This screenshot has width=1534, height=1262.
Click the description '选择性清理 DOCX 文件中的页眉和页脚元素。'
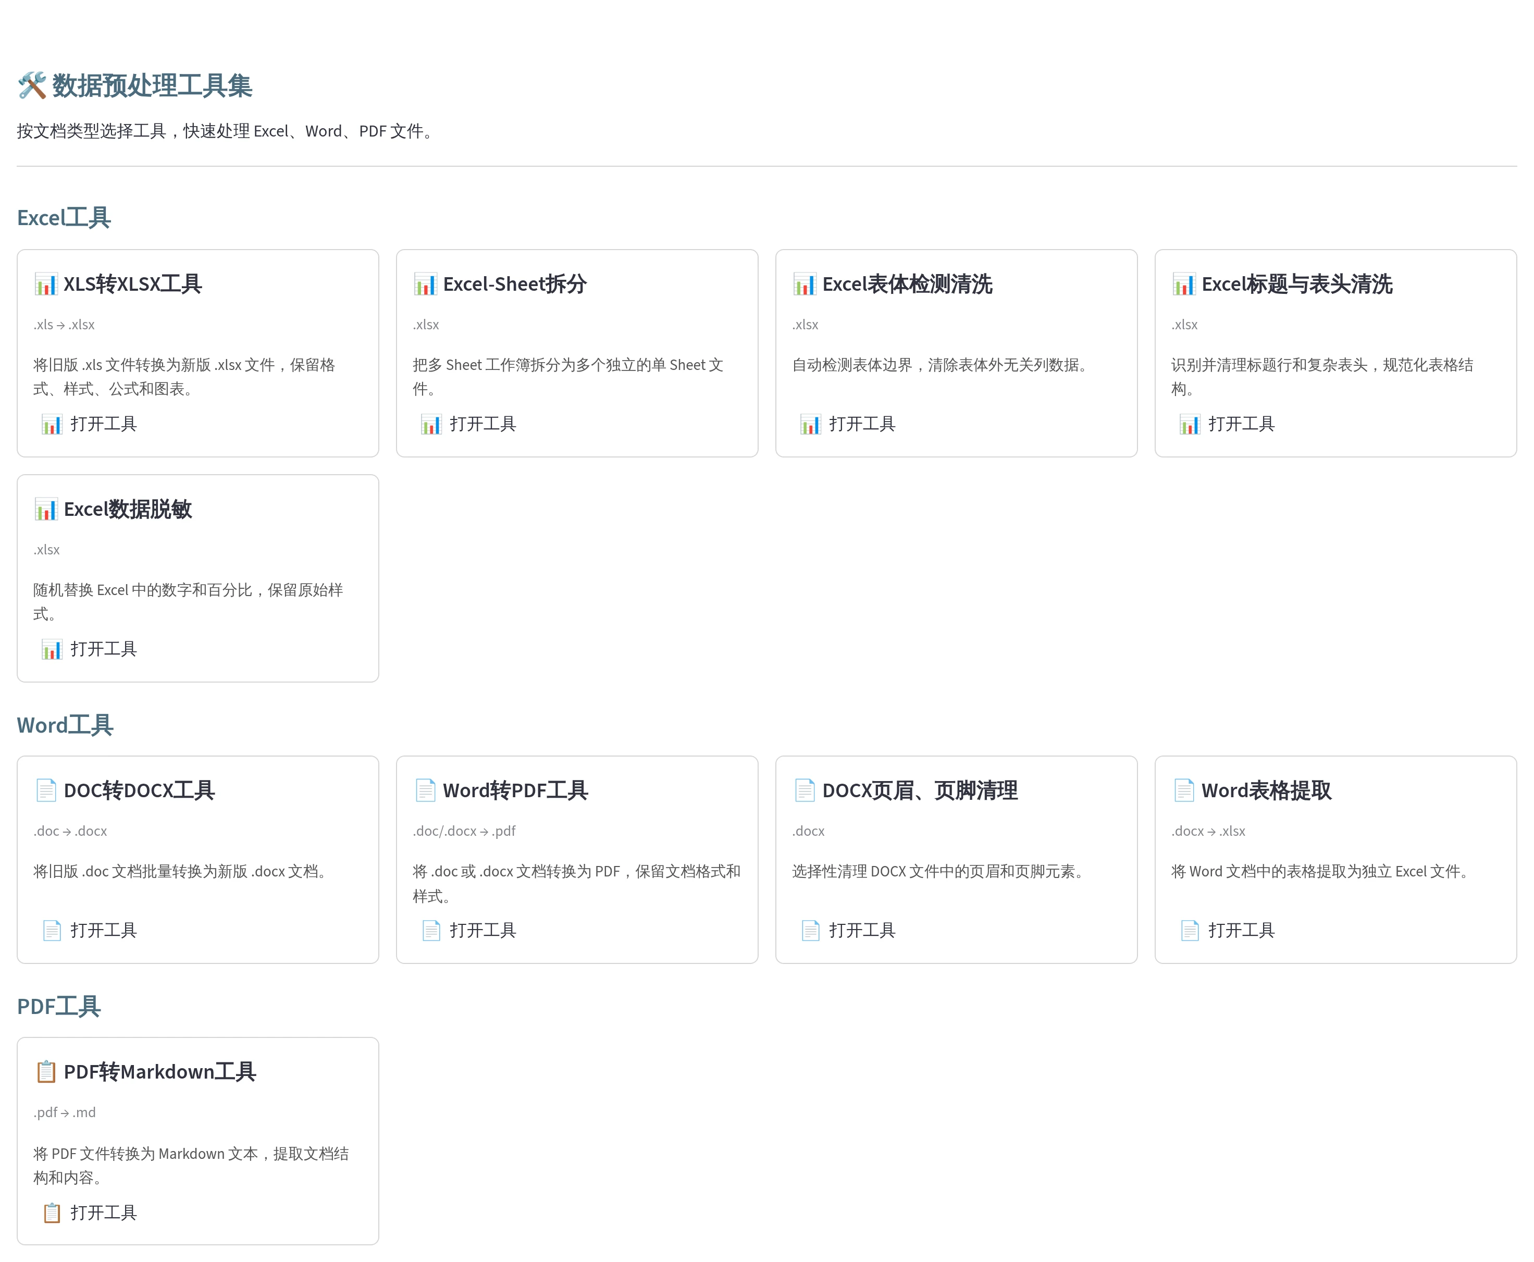(941, 872)
